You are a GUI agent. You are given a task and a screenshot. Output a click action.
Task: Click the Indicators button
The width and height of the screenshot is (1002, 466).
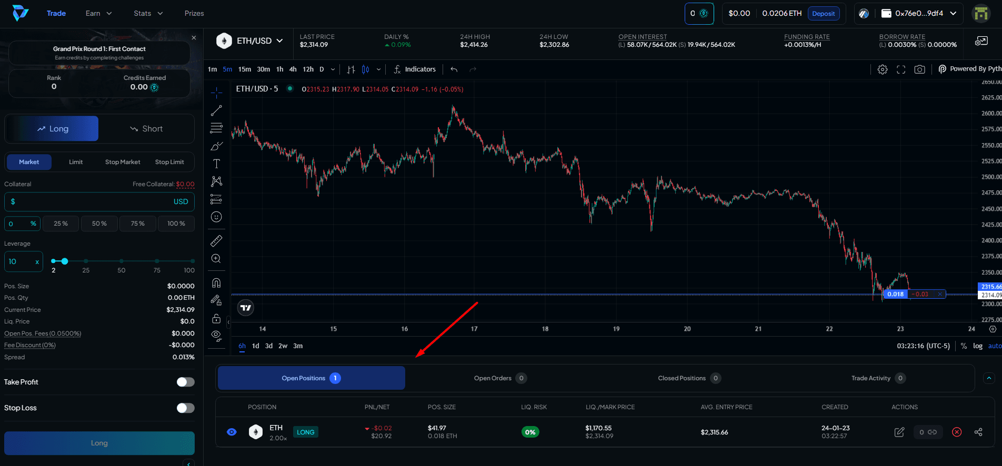coord(415,69)
